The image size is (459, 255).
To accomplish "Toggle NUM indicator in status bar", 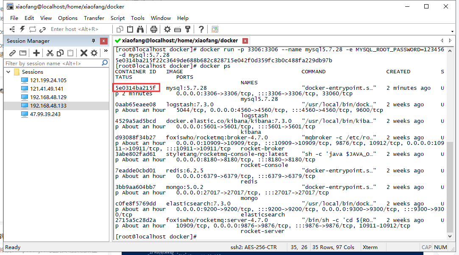I will point(440,247).
